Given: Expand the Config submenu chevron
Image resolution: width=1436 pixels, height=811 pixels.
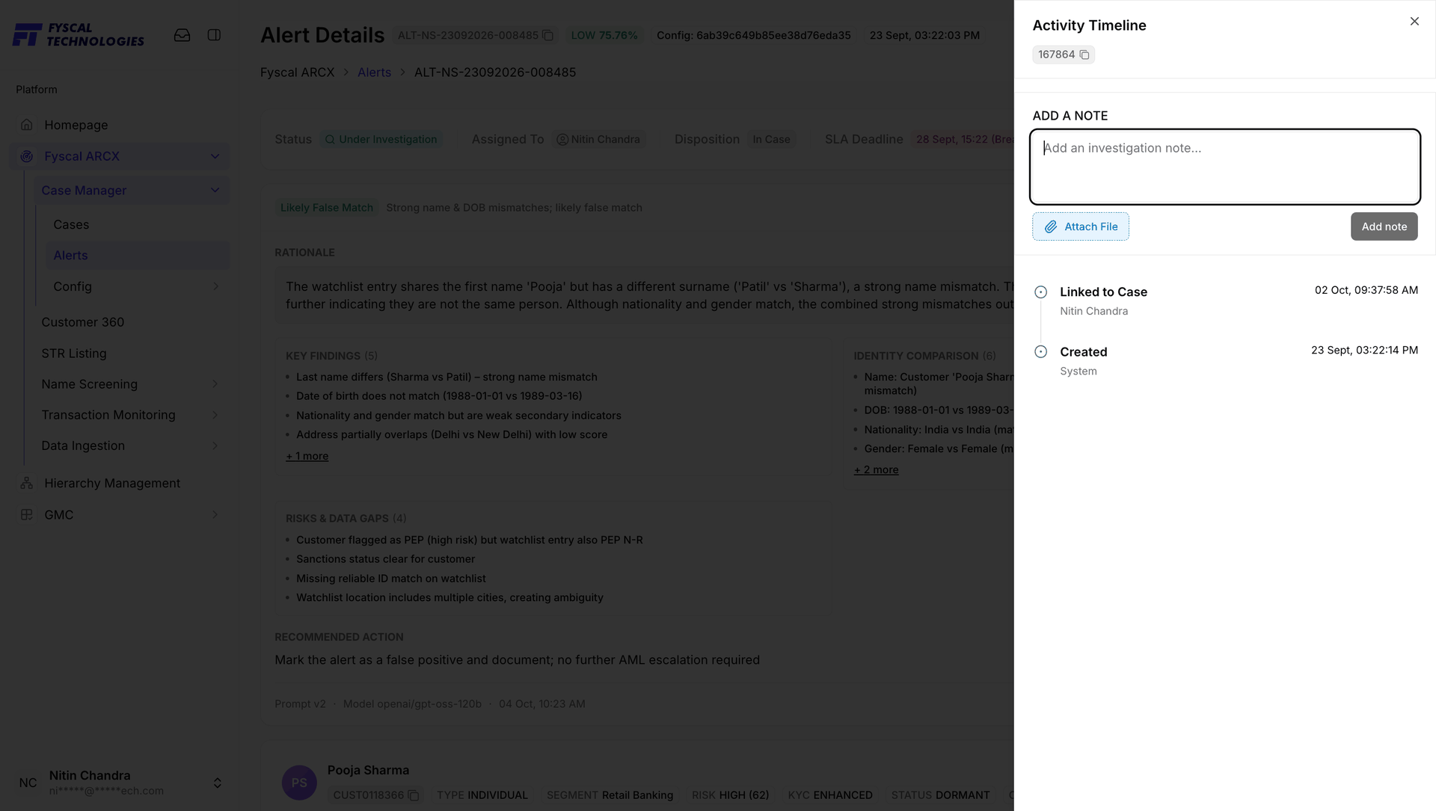Looking at the screenshot, I should point(215,286).
